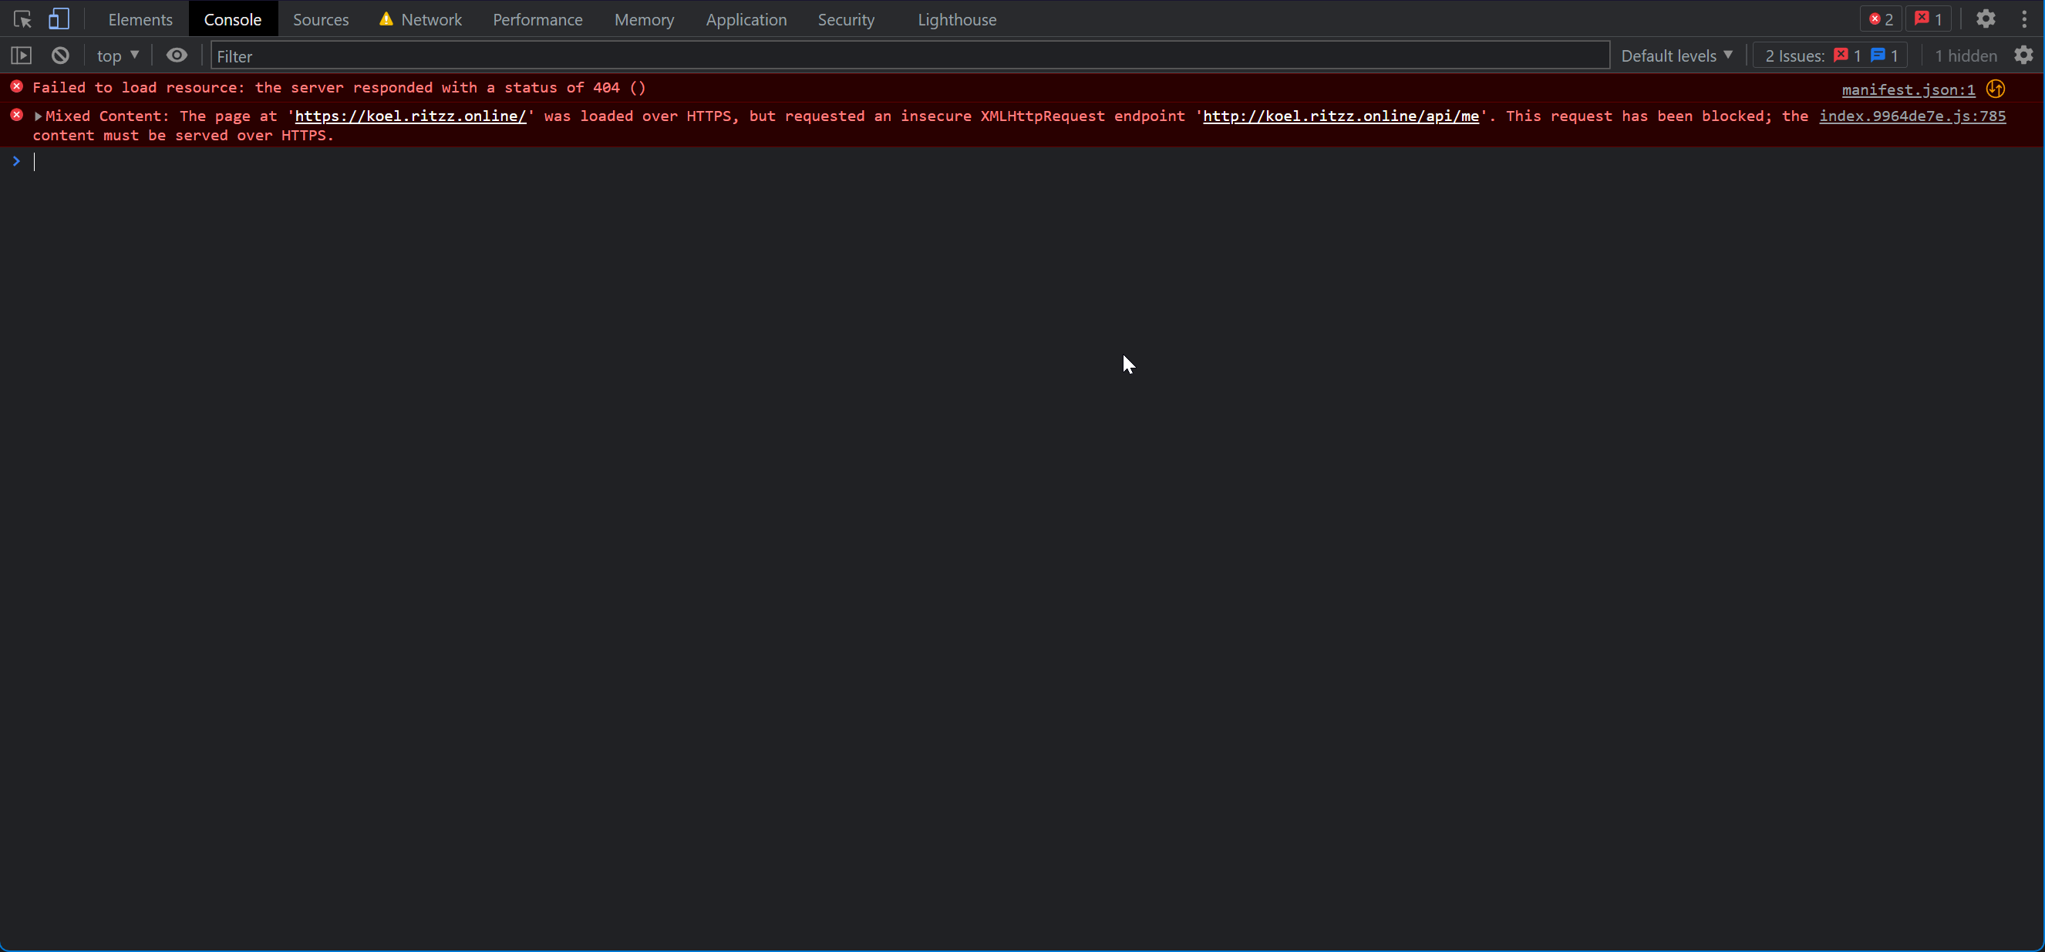This screenshot has height=952, width=2045.
Task: Click the 2 Issues button
Action: tap(1829, 55)
